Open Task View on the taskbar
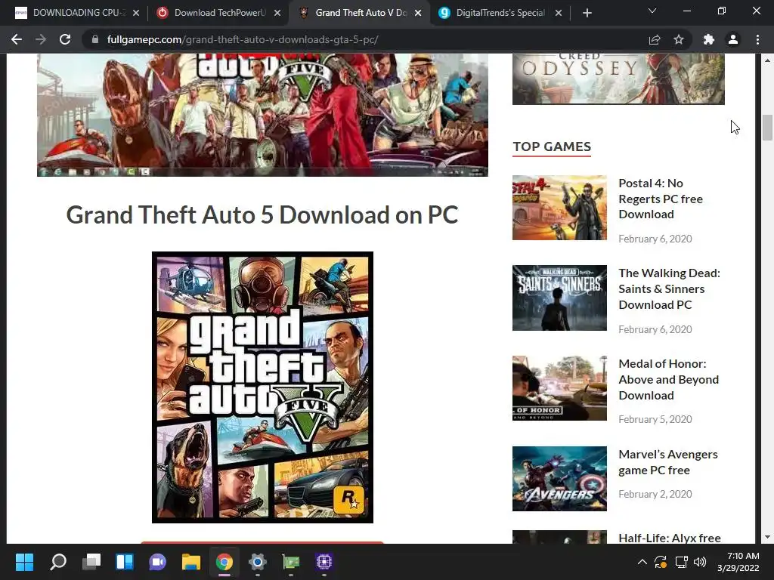The image size is (774, 580). [x=91, y=562]
